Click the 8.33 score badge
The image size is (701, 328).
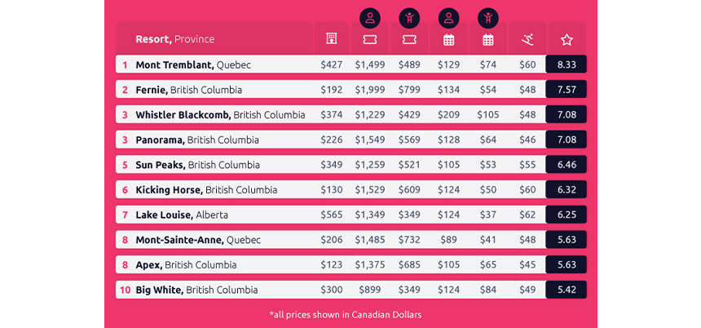[x=567, y=64]
